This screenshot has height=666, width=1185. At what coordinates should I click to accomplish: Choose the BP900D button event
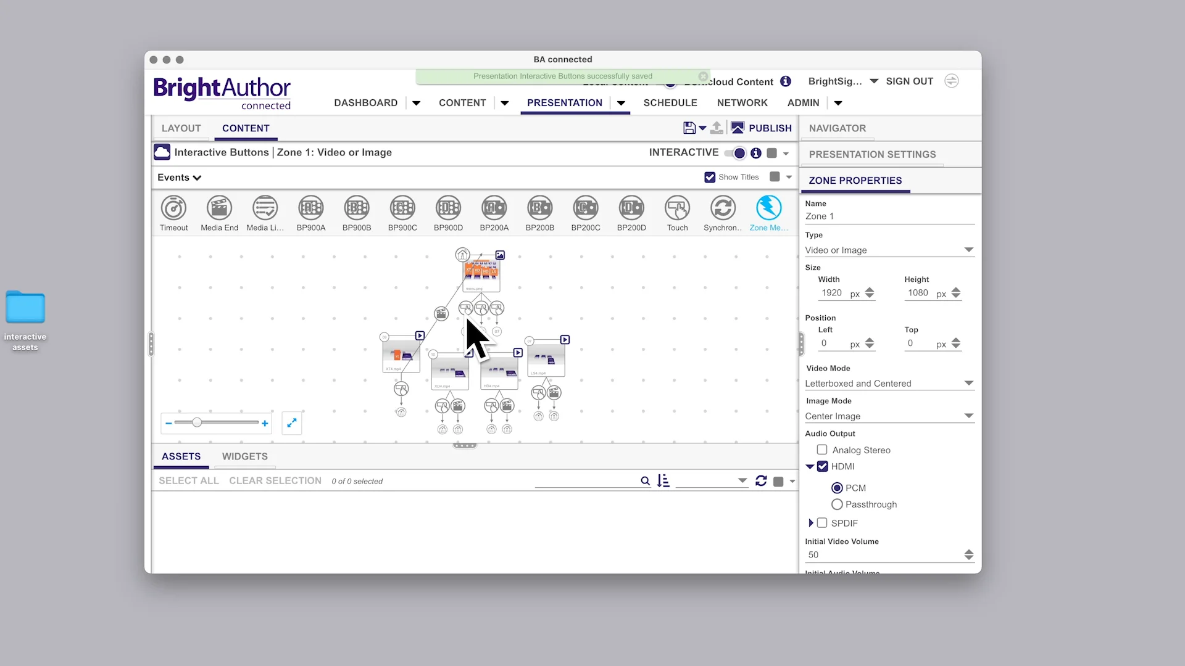448,208
